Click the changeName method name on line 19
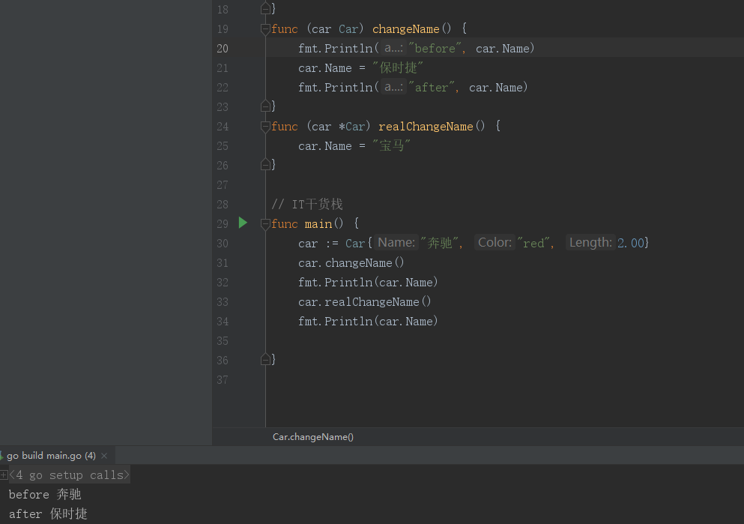The image size is (744, 524). click(x=405, y=29)
